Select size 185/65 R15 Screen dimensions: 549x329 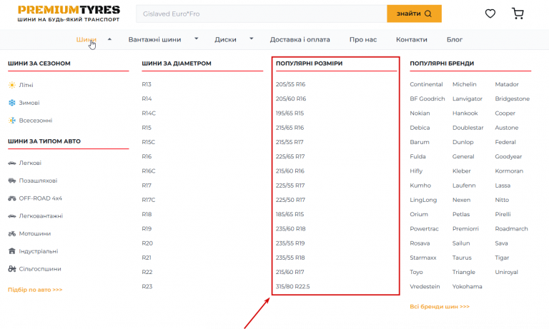(290, 214)
